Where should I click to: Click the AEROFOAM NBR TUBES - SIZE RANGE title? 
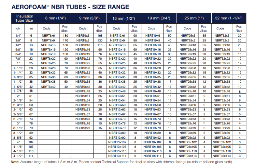coord(70,7)
